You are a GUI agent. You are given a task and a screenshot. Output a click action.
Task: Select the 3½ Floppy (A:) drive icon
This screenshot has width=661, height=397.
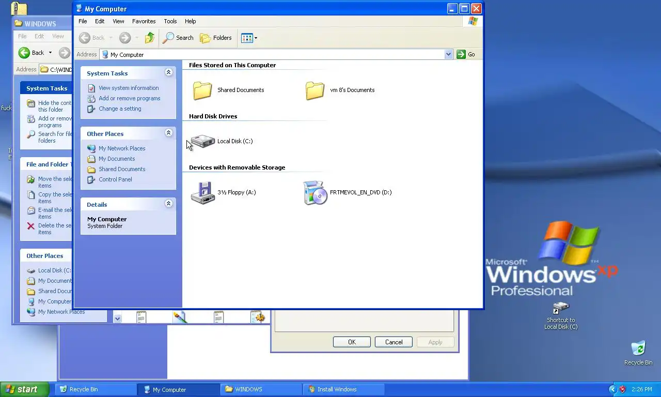coord(202,193)
